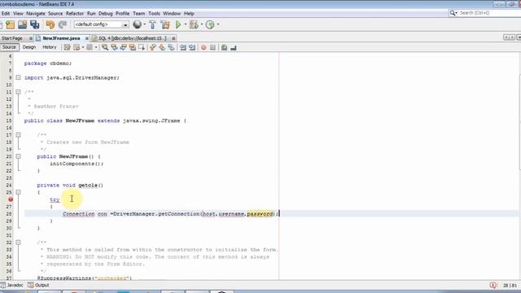
Task: Expand the Debug Project dropdown arrow
Action: 202,24
